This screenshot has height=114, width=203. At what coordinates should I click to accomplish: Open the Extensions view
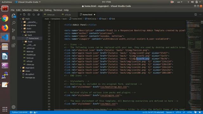click(x=13, y=45)
